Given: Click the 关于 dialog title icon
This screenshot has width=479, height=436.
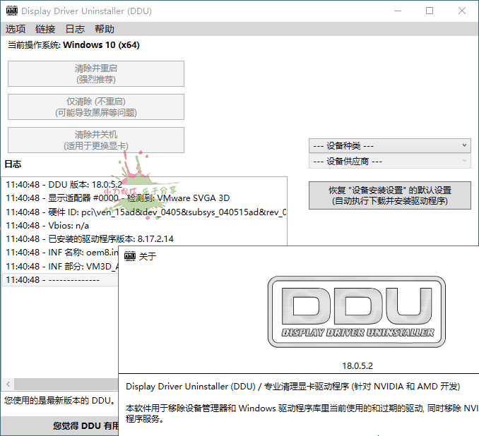Looking at the screenshot, I should click(x=130, y=256).
